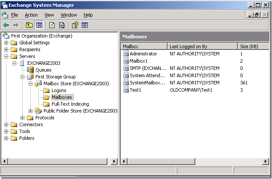Open the File menu
This screenshot has height=179, width=272.
click(14, 15)
